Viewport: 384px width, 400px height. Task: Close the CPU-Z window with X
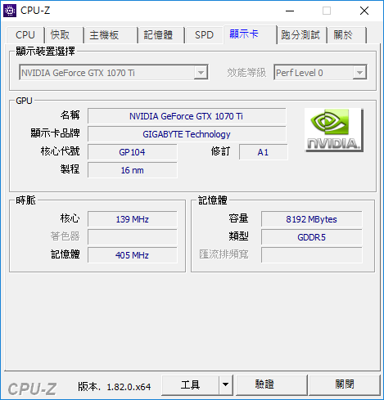pyautogui.click(x=364, y=11)
